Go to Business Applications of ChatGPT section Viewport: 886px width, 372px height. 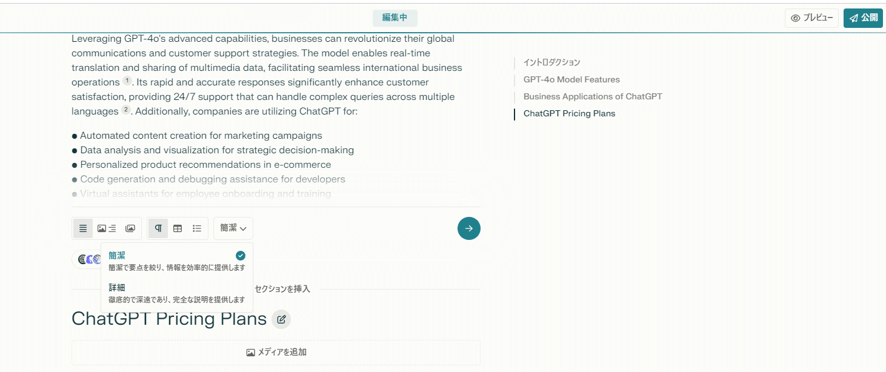[593, 96]
